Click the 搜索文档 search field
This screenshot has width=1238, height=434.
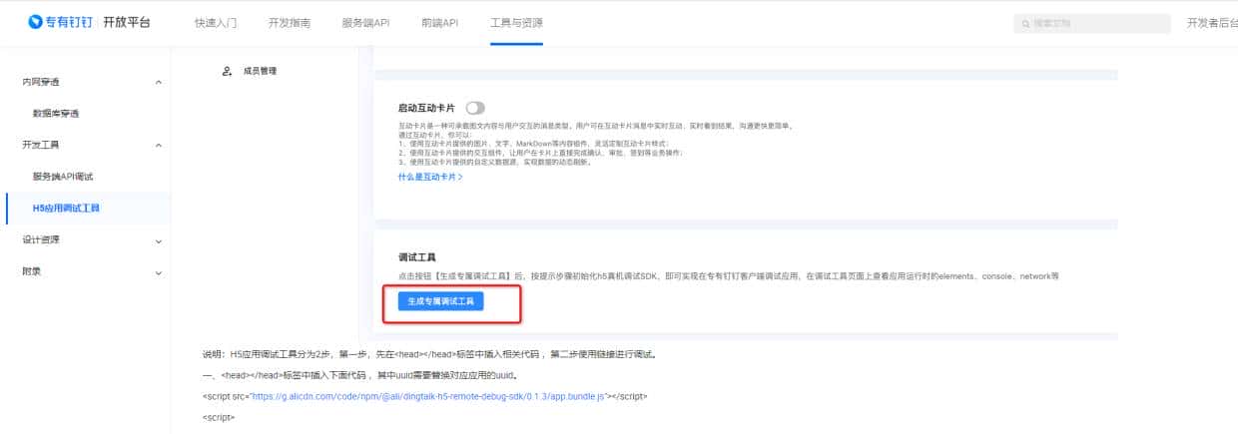(x=1091, y=23)
